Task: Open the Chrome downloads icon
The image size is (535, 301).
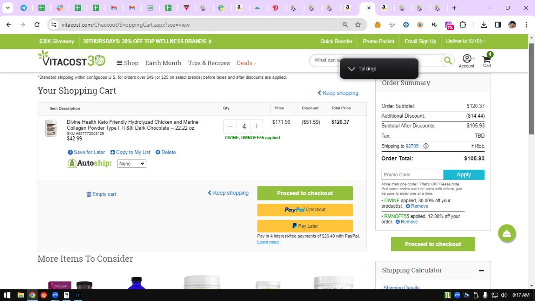Action: click(484, 25)
